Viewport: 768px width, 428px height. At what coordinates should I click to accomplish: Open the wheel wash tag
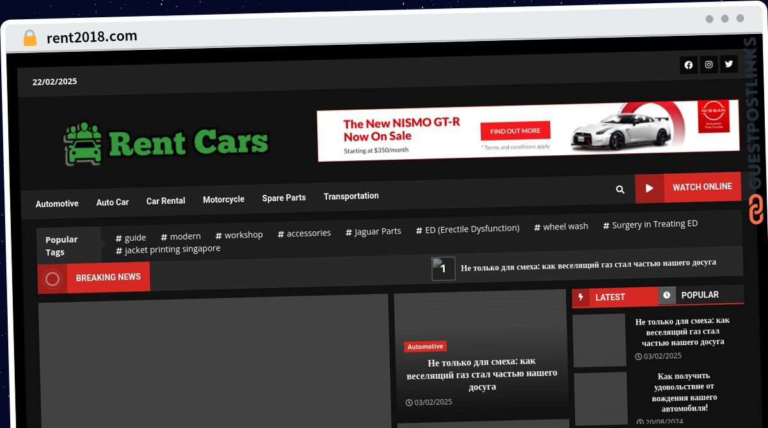[561, 226]
